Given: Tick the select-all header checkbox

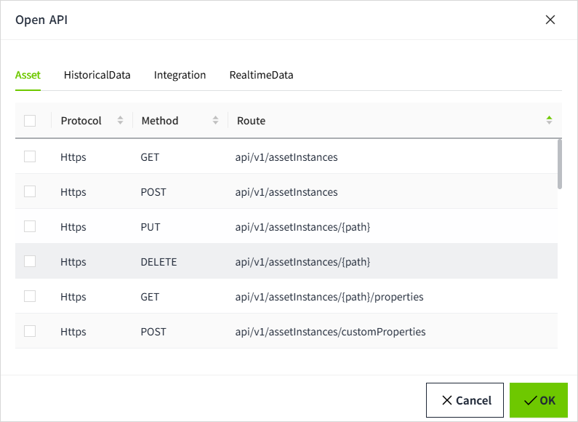Looking at the screenshot, I should pyautogui.click(x=30, y=121).
